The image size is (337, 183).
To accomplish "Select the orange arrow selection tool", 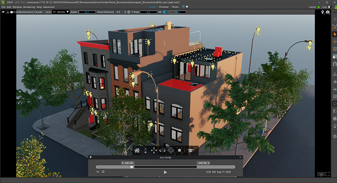I will tap(334, 34).
